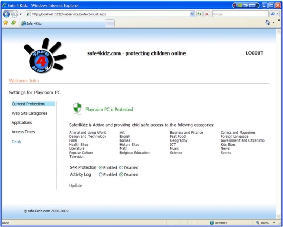This screenshot has width=283, height=227.
Task: Set S4K Protection to Enabled
Action: pyautogui.click(x=101, y=168)
